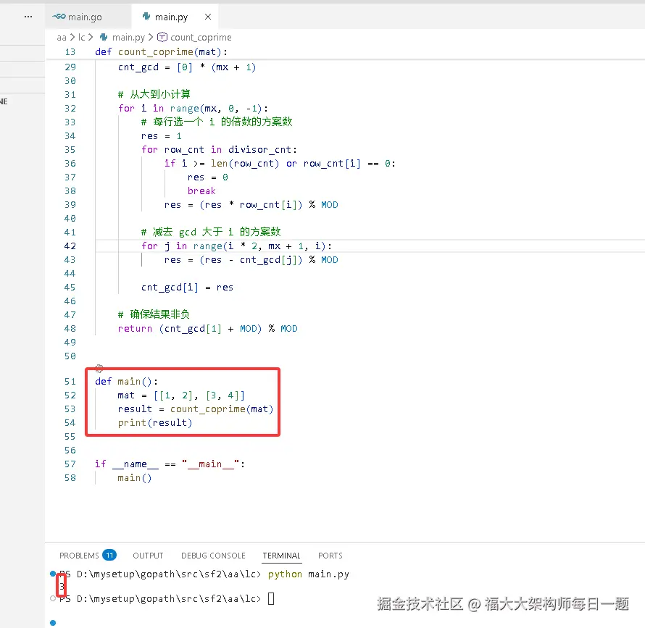Image resolution: width=645 pixels, height=628 pixels.
Task: Click 'res = (res * row_cnt[i]) % MOD'
Action: tap(251, 205)
